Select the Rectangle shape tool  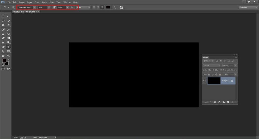[x=8, y=51]
